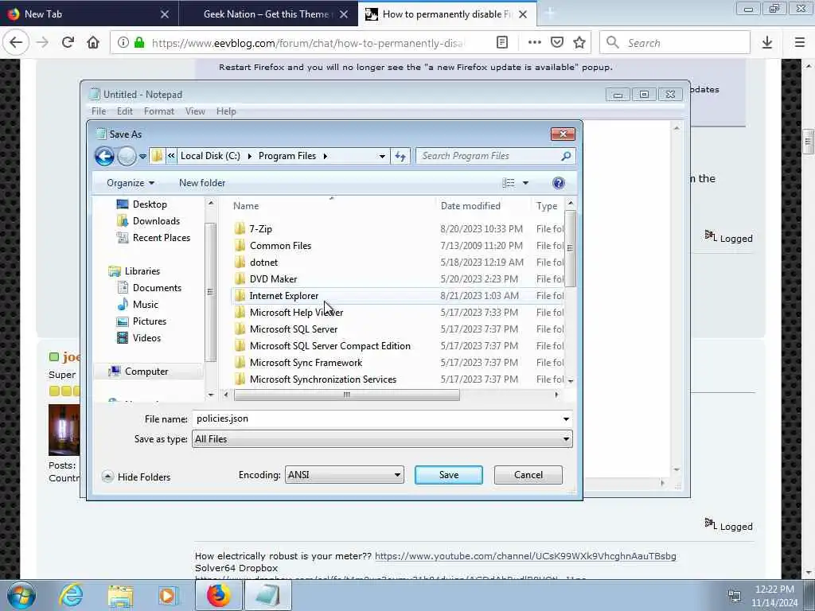Open Encoding dropdown
The image size is (815, 611).
coord(344,475)
